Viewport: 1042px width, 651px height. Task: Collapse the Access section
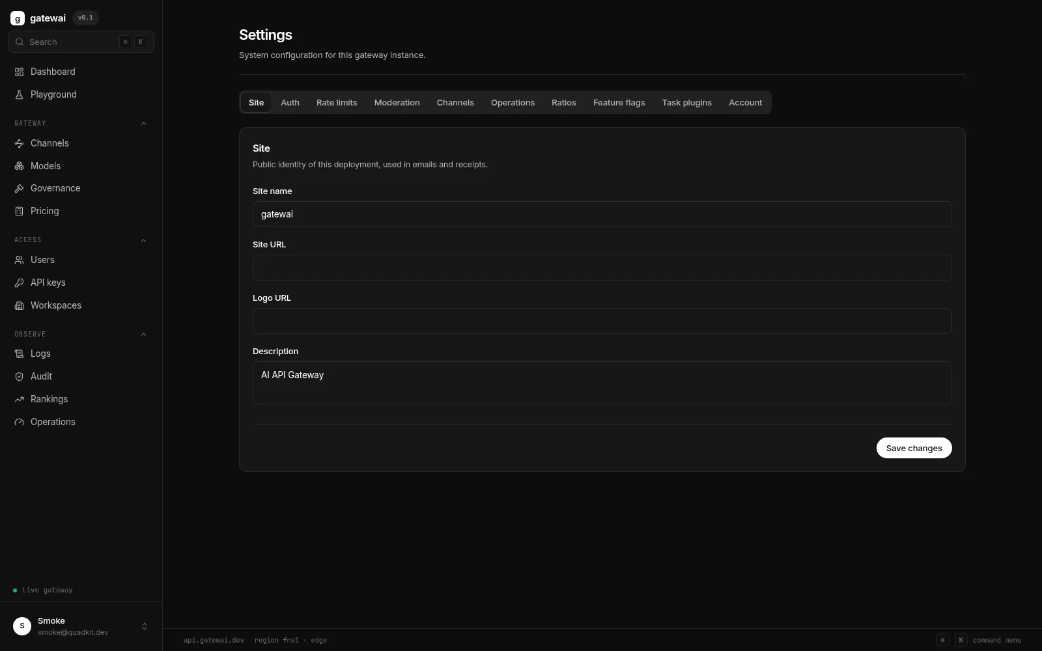(144, 240)
